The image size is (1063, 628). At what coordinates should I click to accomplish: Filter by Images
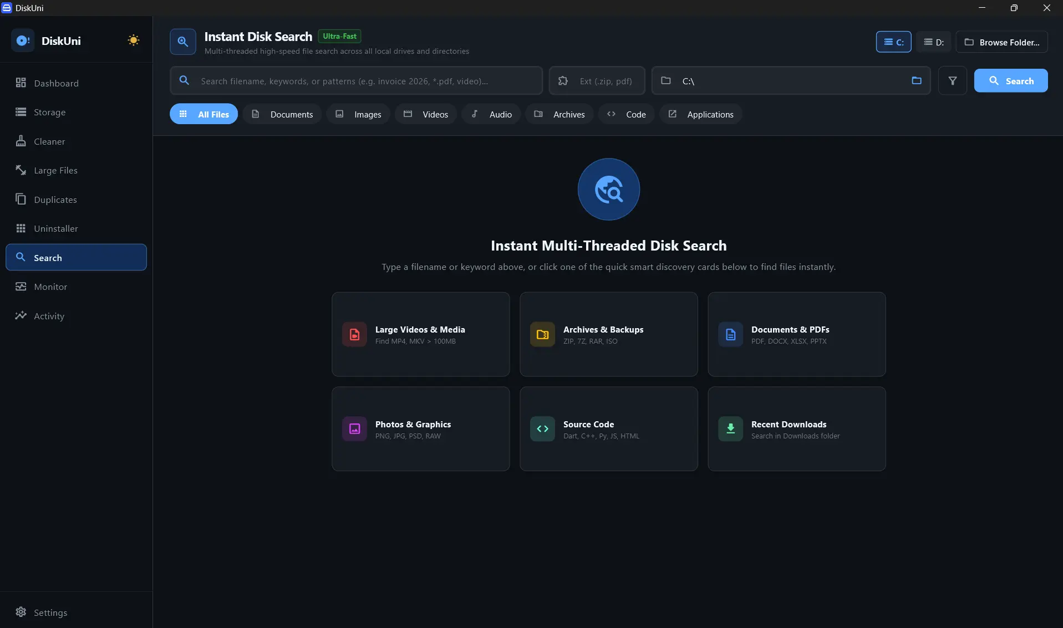pyautogui.click(x=358, y=114)
